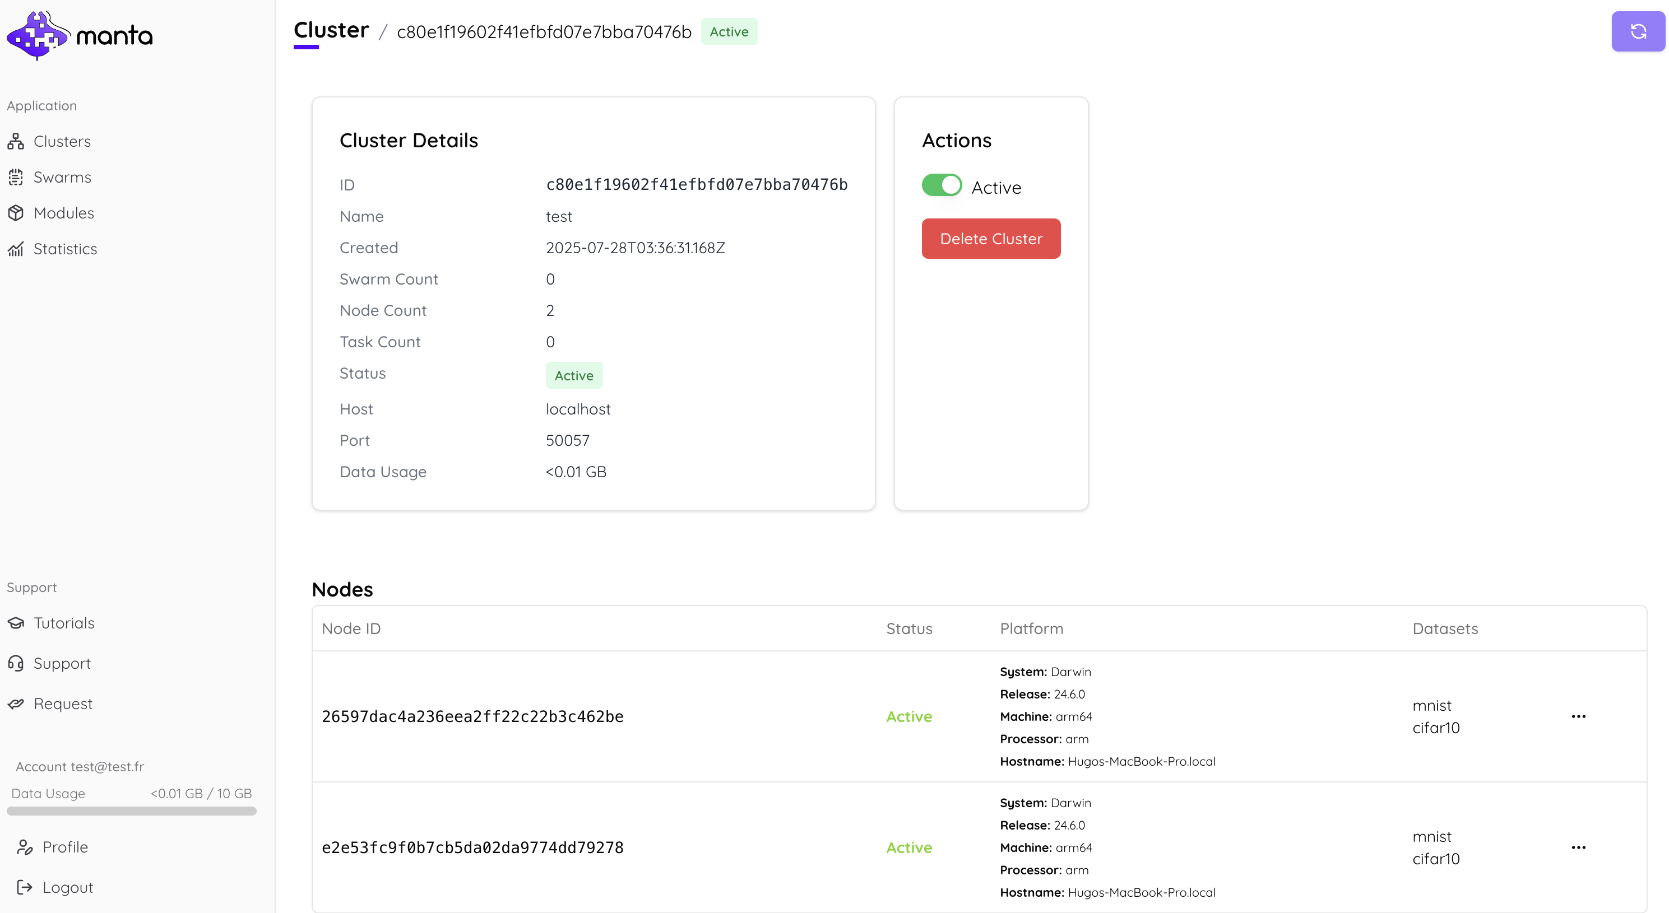Click node ID e2e53fc9f0b7cb5da02da9774dd79278
This screenshot has height=913, width=1669.
[472, 847]
